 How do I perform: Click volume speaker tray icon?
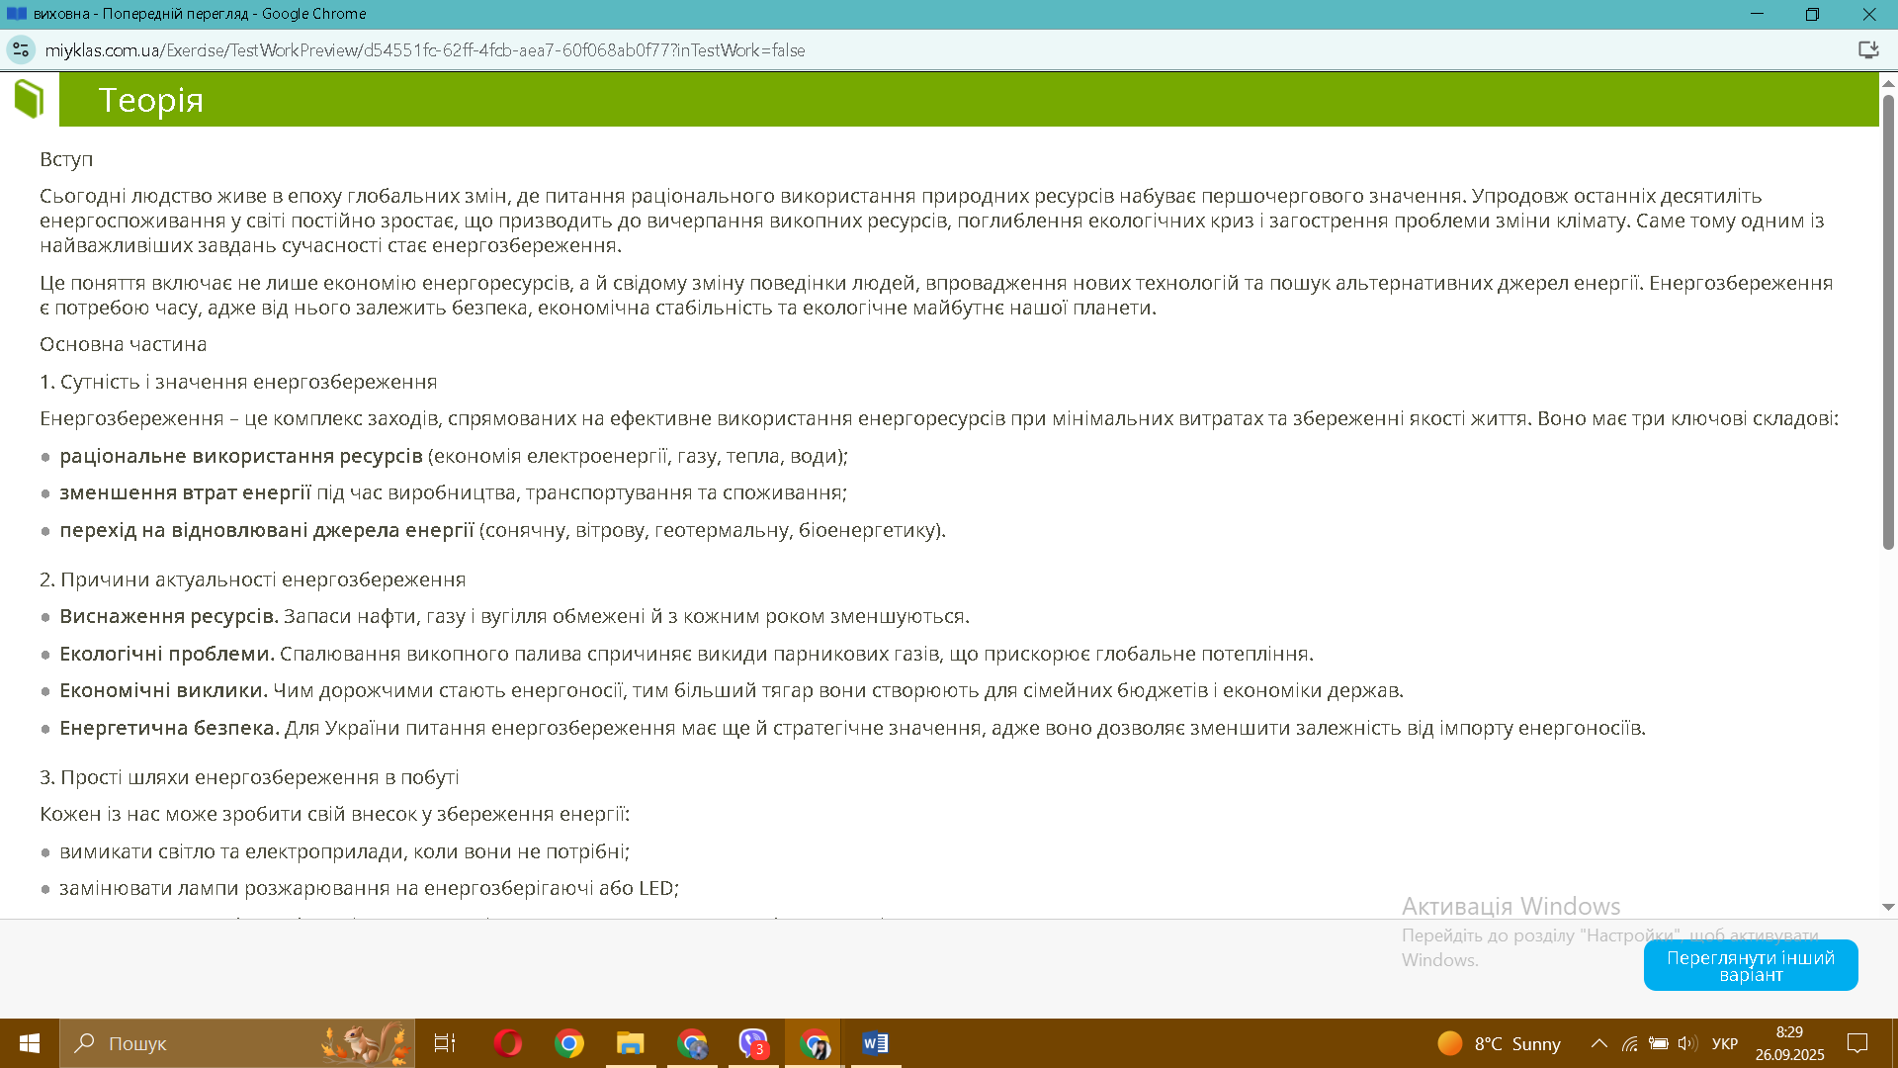tap(1686, 1043)
